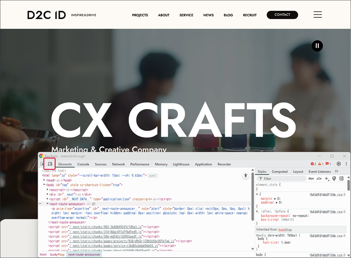Collapse the next-route-announcer node
The width and height of the screenshot is (351, 258).
[47, 204]
